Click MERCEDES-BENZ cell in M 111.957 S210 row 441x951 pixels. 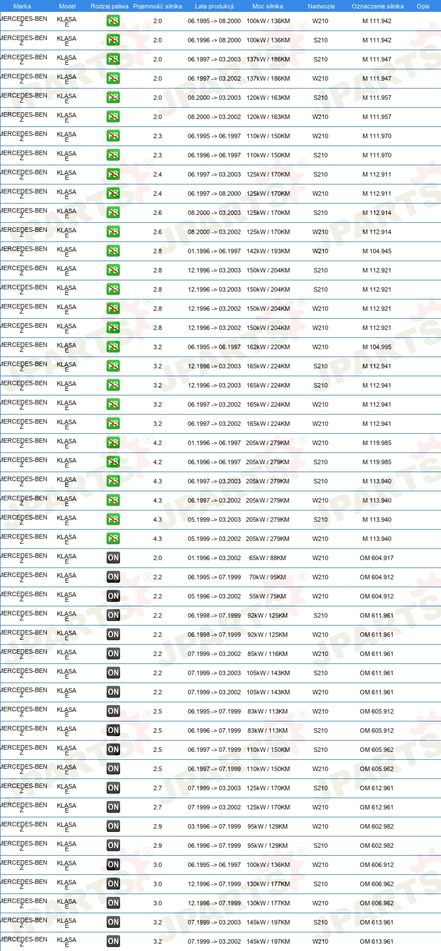[x=24, y=98]
